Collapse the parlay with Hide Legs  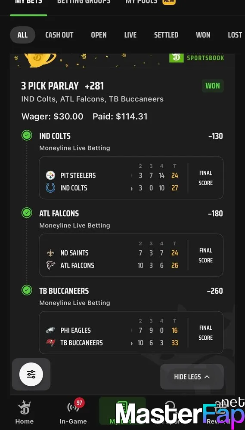192,377
